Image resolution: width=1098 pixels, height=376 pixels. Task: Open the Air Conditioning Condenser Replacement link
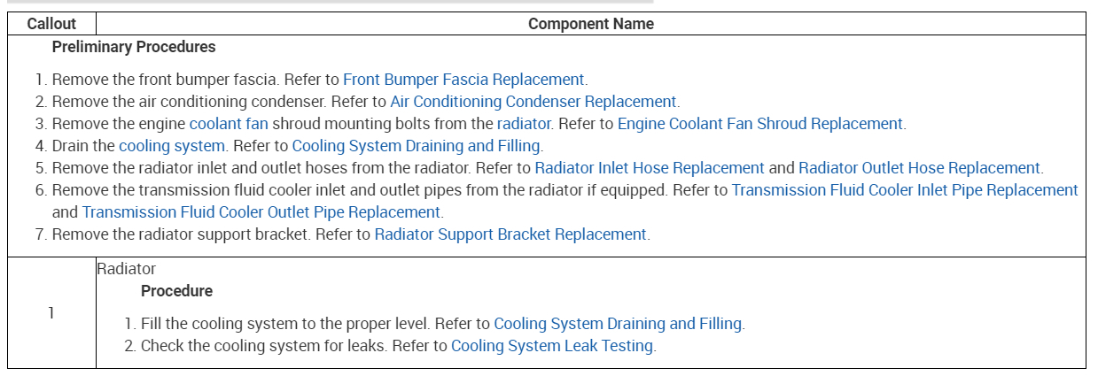[x=533, y=101]
